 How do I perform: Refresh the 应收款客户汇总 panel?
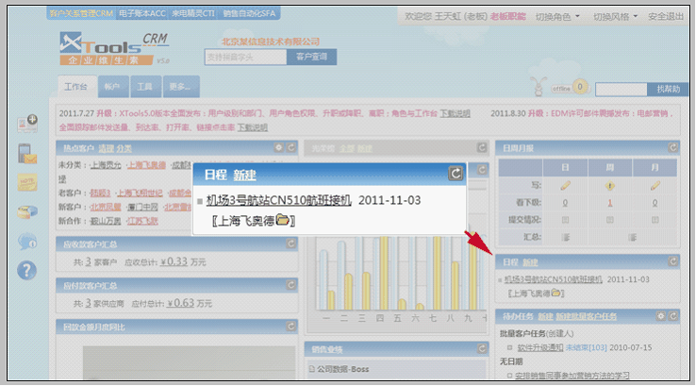click(x=291, y=243)
